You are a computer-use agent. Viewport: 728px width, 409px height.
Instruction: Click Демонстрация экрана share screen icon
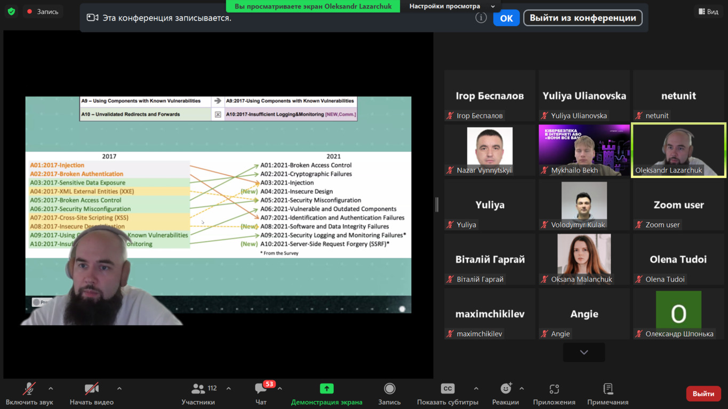pyautogui.click(x=326, y=389)
